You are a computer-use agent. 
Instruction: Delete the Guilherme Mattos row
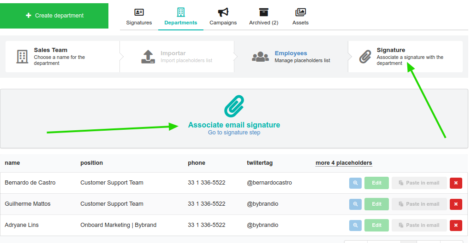[x=456, y=204]
